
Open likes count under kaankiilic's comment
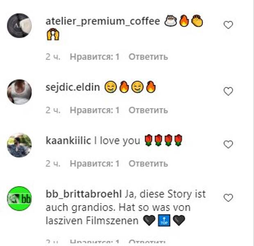tap(95, 164)
